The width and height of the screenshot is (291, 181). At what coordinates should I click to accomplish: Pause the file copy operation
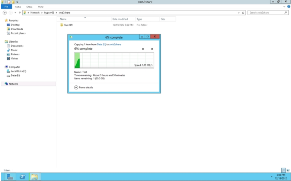click(143, 49)
